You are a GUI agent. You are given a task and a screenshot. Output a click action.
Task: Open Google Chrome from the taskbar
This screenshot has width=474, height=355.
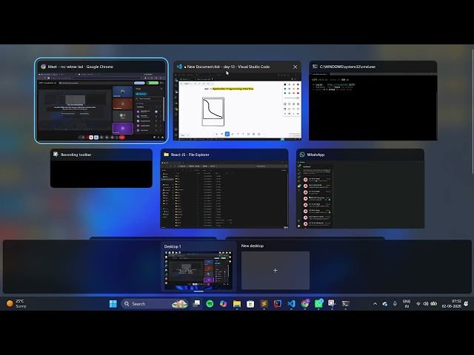tap(305, 304)
